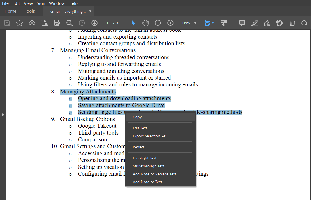The height and width of the screenshot is (200, 311).
Task: Click 'Comparison' bullet text
Action: 92,140
